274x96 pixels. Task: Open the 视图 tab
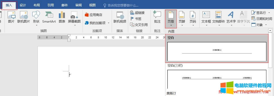(92, 5)
